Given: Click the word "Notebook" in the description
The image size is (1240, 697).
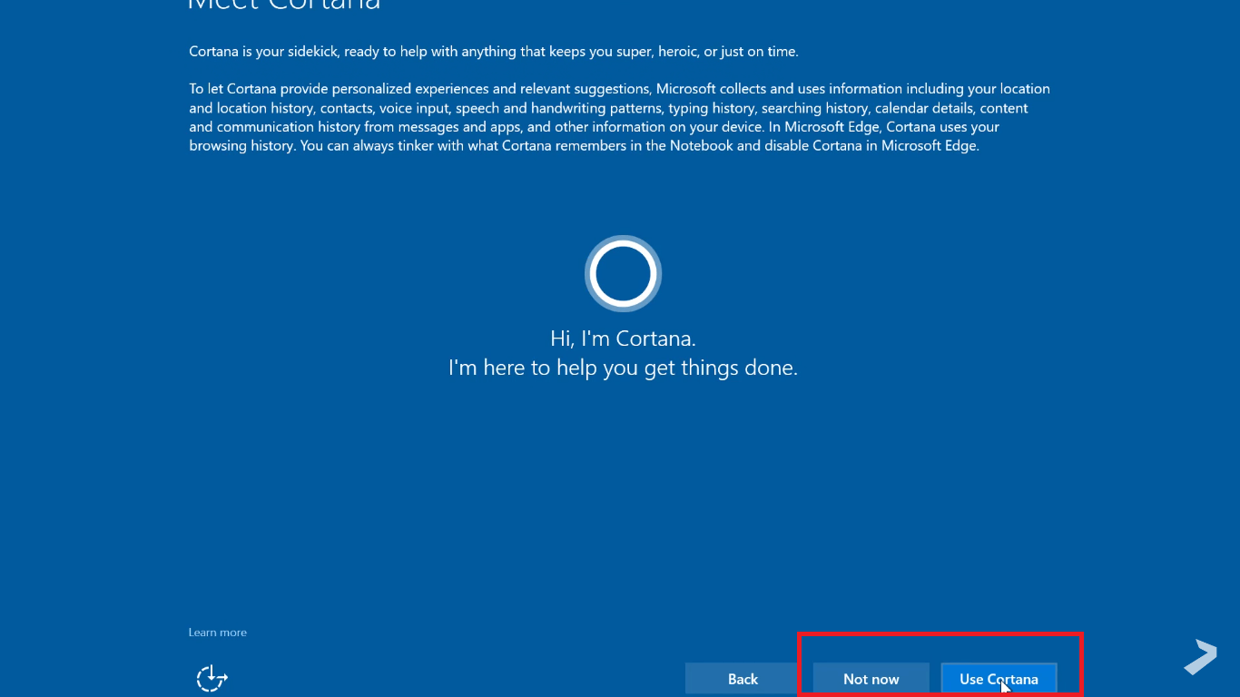Looking at the screenshot, I should point(701,146).
